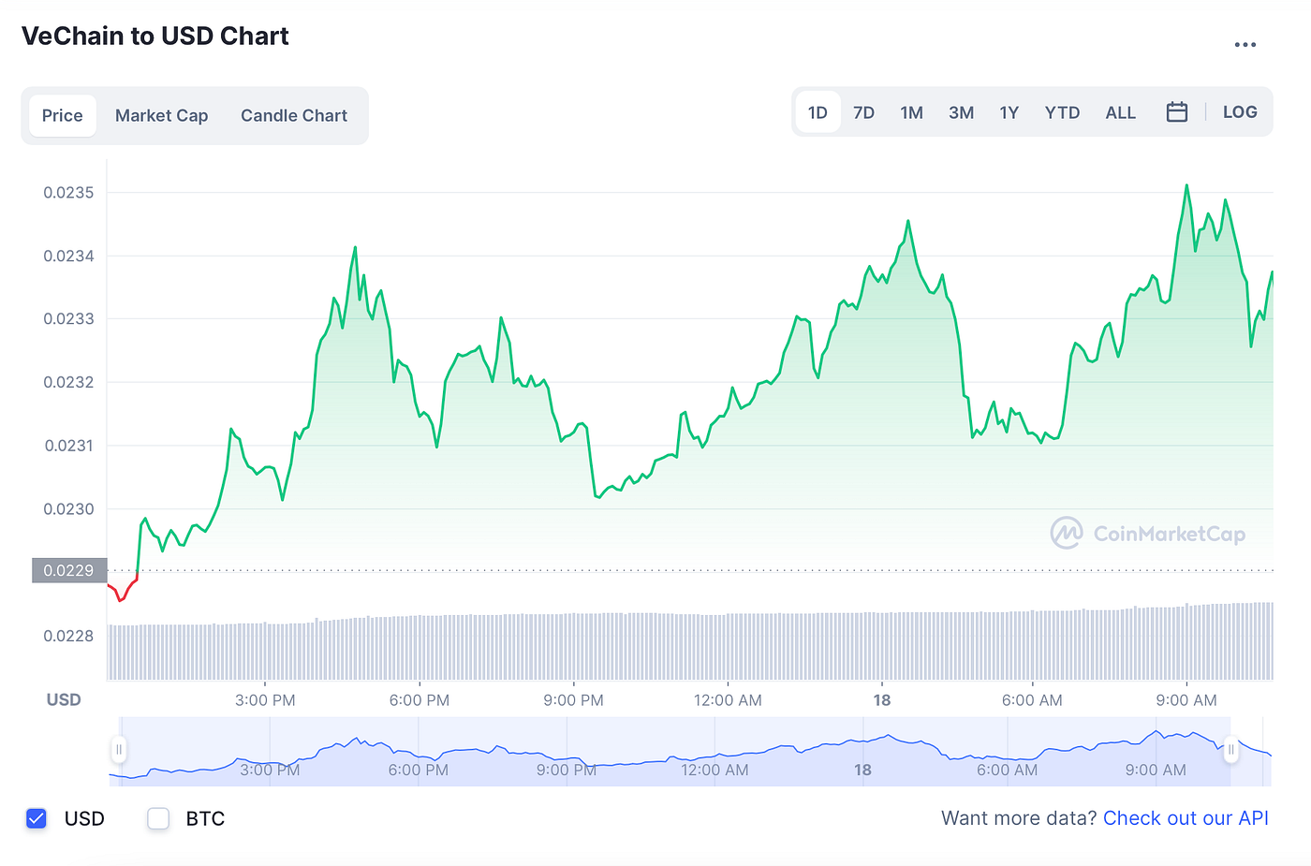Select the 3M time range

coord(961,112)
